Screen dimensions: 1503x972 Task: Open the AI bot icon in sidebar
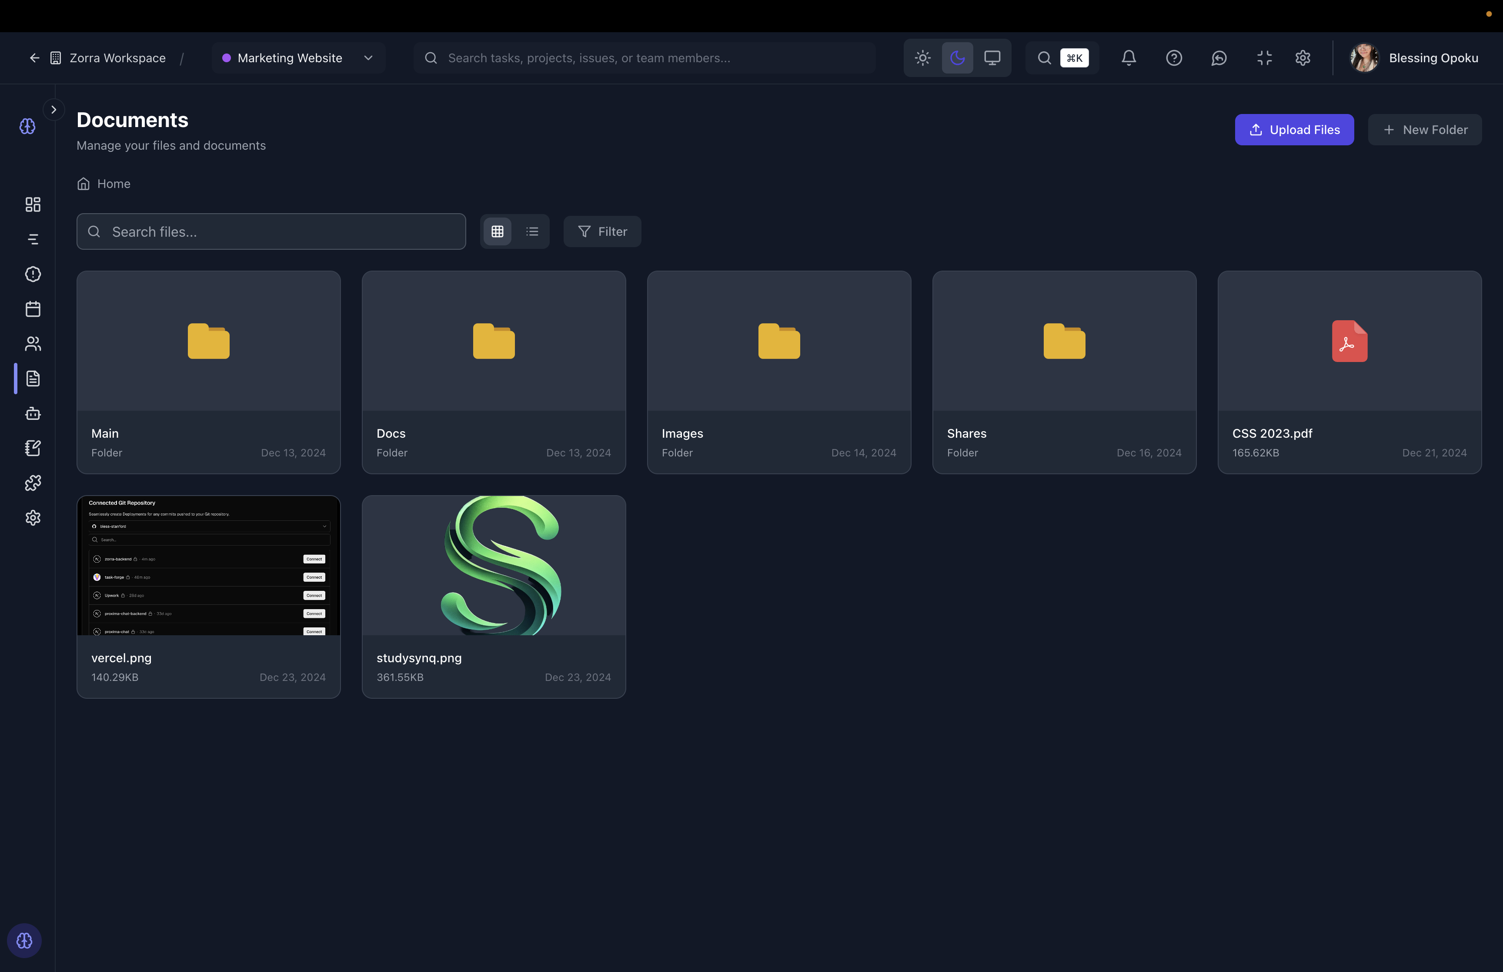coord(33,413)
